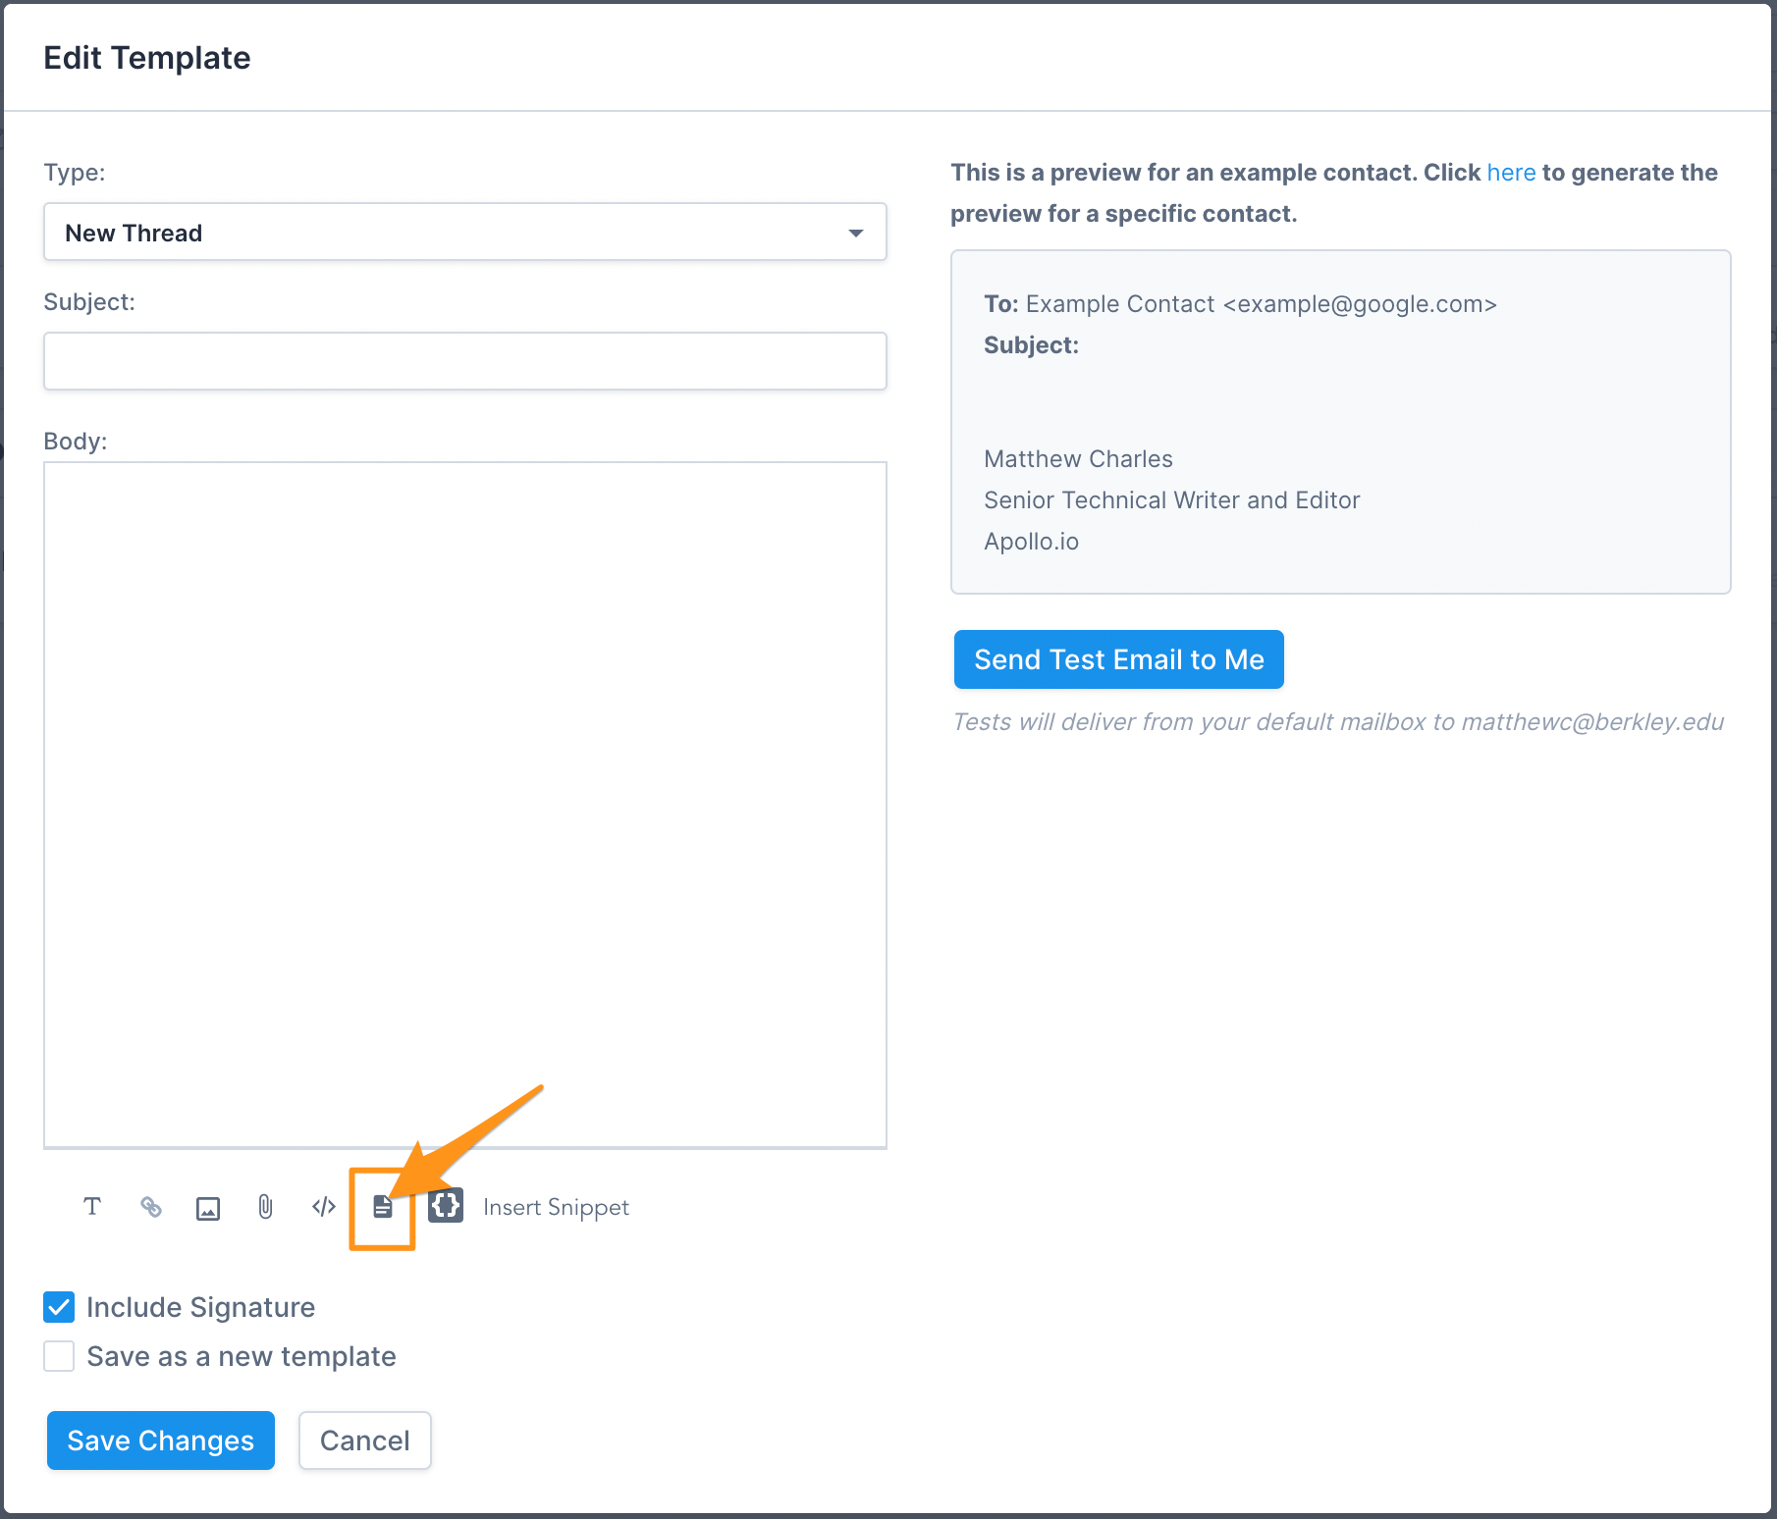Open the HTML source code editor
This screenshot has width=1777, height=1519.
point(324,1207)
